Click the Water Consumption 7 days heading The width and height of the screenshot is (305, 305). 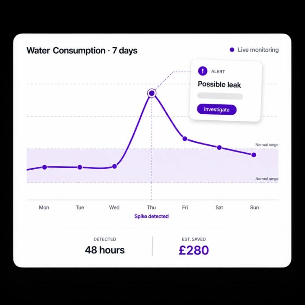pos(82,51)
